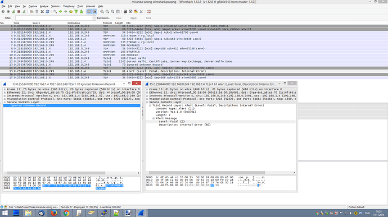Select 'Description: Internal Error (80)' line

[184, 124]
